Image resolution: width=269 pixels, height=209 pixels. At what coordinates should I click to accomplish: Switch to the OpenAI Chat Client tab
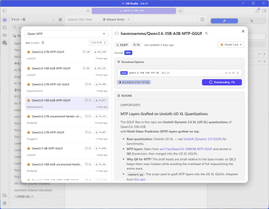click(80, 20)
